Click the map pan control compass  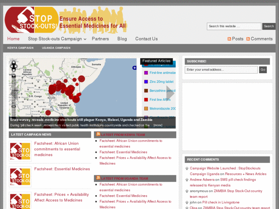[14, 66]
